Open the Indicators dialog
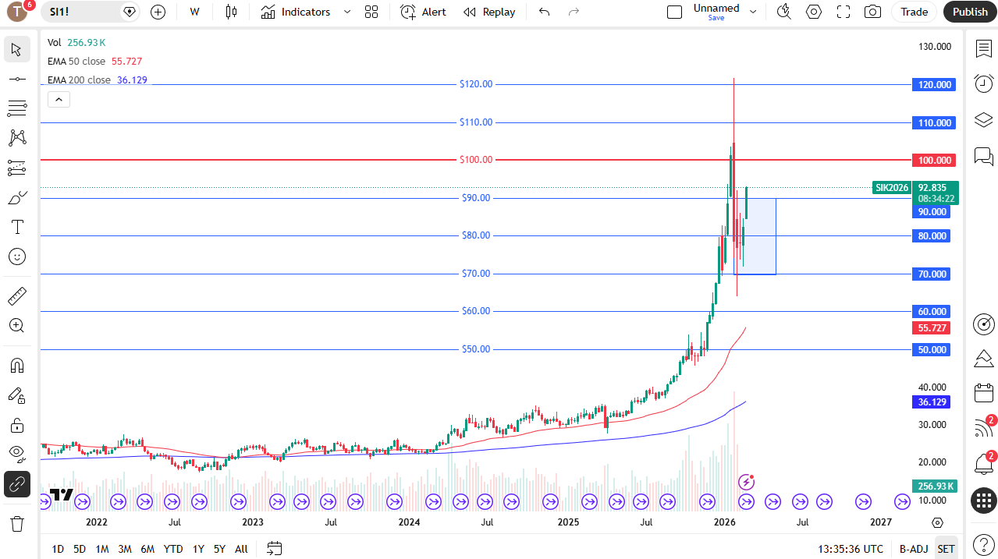This screenshot has height=559, width=998. [x=296, y=12]
